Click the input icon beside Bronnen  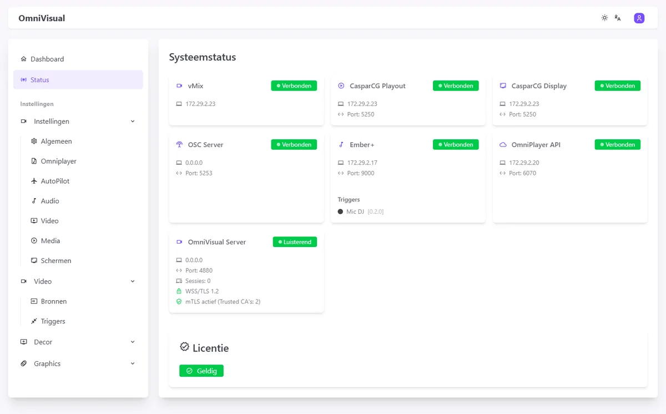coord(34,301)
